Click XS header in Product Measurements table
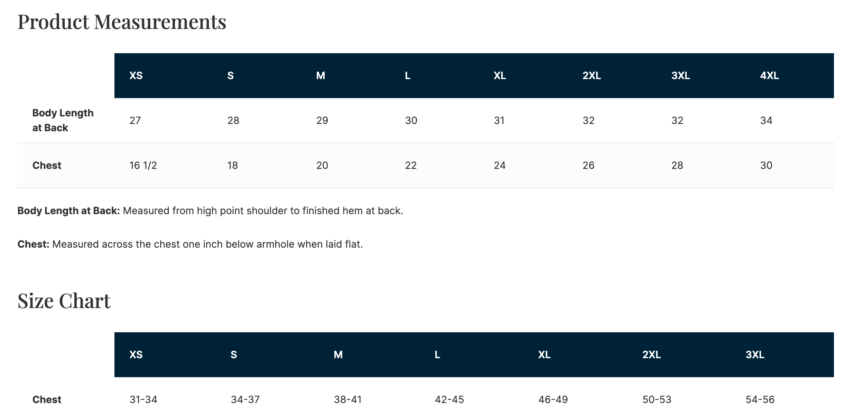854x420 pixels. 136,76
